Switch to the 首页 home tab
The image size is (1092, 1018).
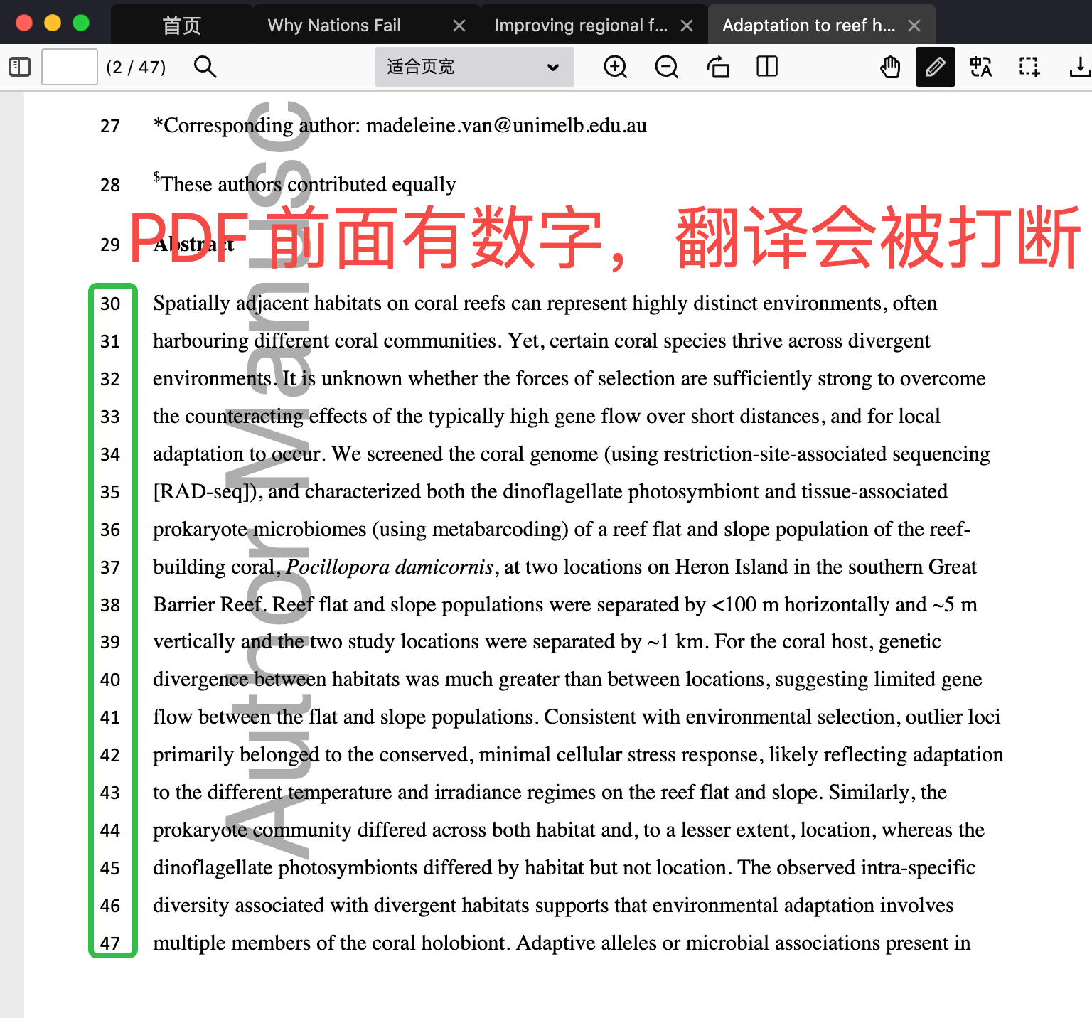pos(182,26)
